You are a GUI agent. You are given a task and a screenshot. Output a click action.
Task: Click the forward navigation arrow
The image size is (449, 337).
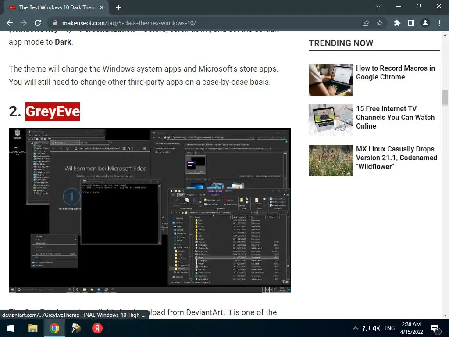(x=24, y=23)
